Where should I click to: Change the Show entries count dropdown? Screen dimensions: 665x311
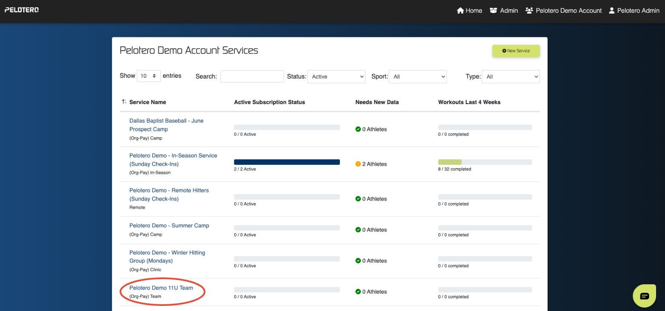pyautogui.click(x=149, y=76)
